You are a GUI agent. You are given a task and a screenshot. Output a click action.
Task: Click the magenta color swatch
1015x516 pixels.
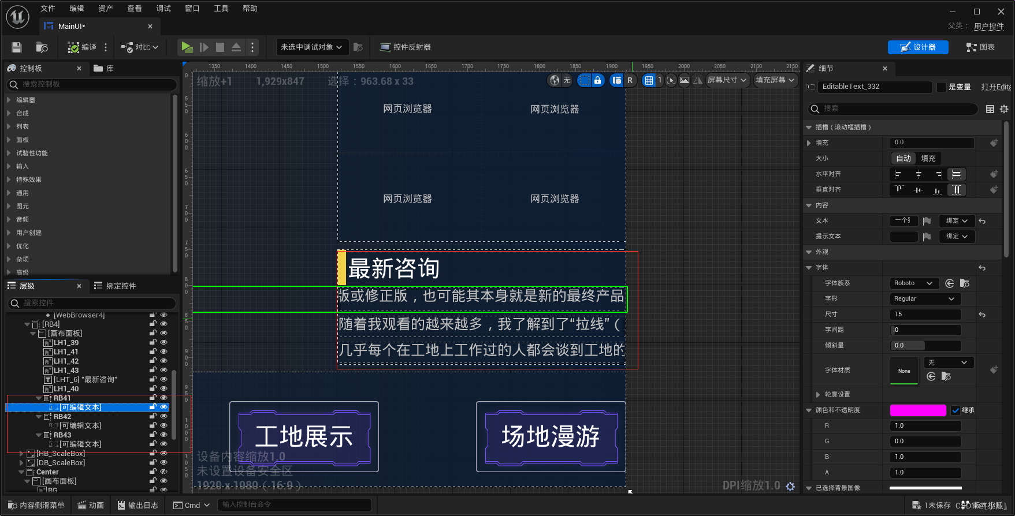coord(918,410)
